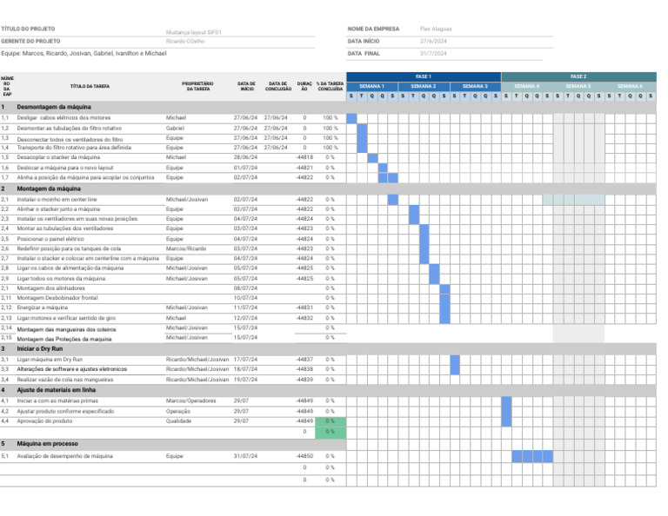Image resolution: width=668 pixels, height=516 pixels.
Task: Click the 'PROPRIETÁRIO DA TAREFA' column header
Action: [x=197, y=86]
